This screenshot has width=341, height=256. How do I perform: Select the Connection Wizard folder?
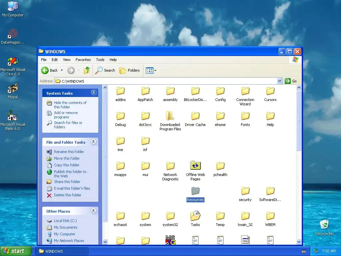pyautogui.click(x=245, y=96)
